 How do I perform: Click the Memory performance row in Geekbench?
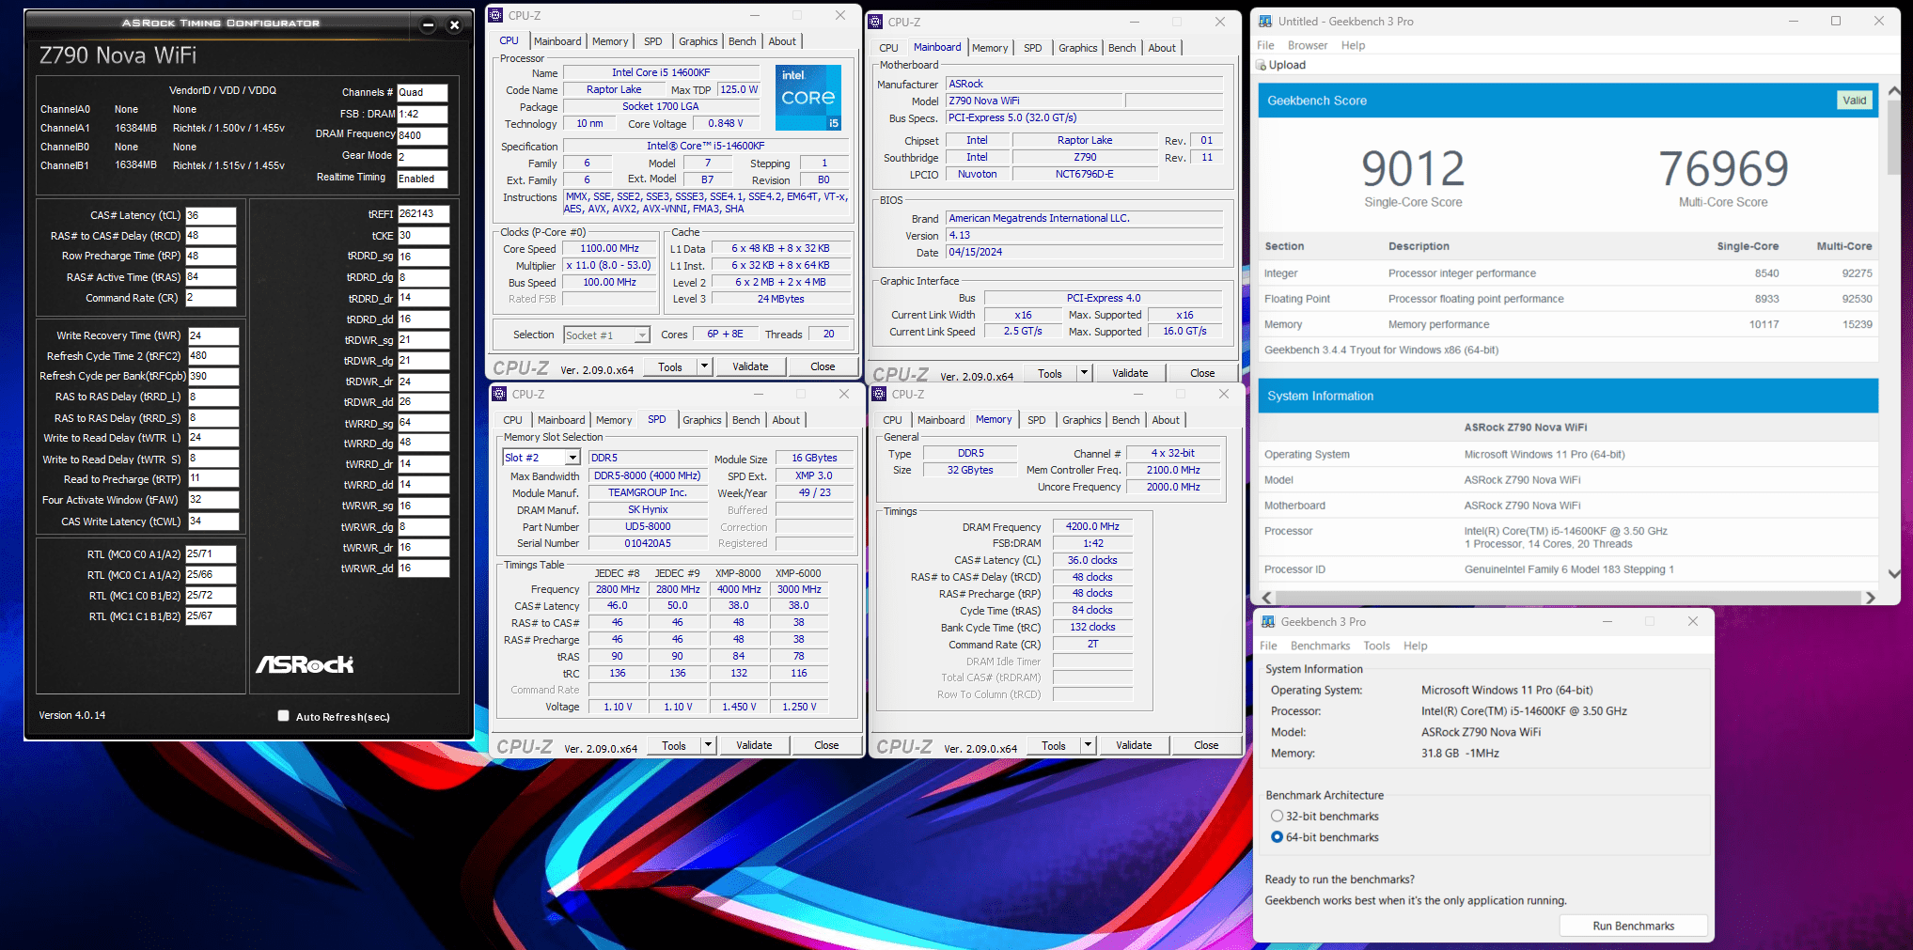coord(1568,324)
